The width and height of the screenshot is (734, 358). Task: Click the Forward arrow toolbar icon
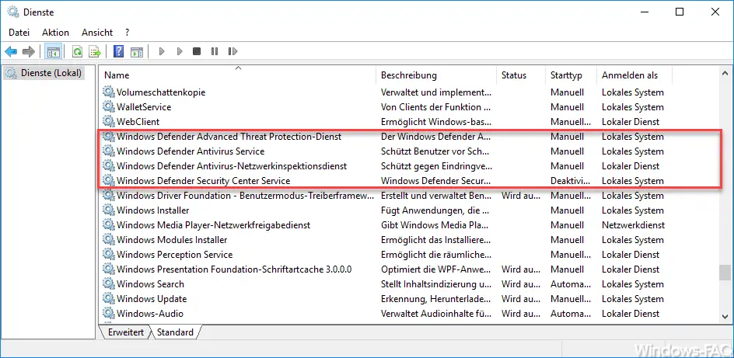29,51
